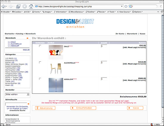Click the Design&Light einrichten logo
Viewport: 164px width, 126px height.
[x=75, y=23]
